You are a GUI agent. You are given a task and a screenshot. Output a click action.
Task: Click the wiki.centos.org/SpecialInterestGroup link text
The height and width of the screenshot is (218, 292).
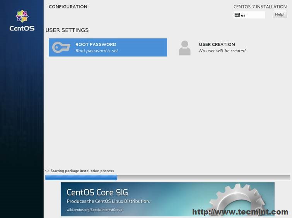[94, 210]
